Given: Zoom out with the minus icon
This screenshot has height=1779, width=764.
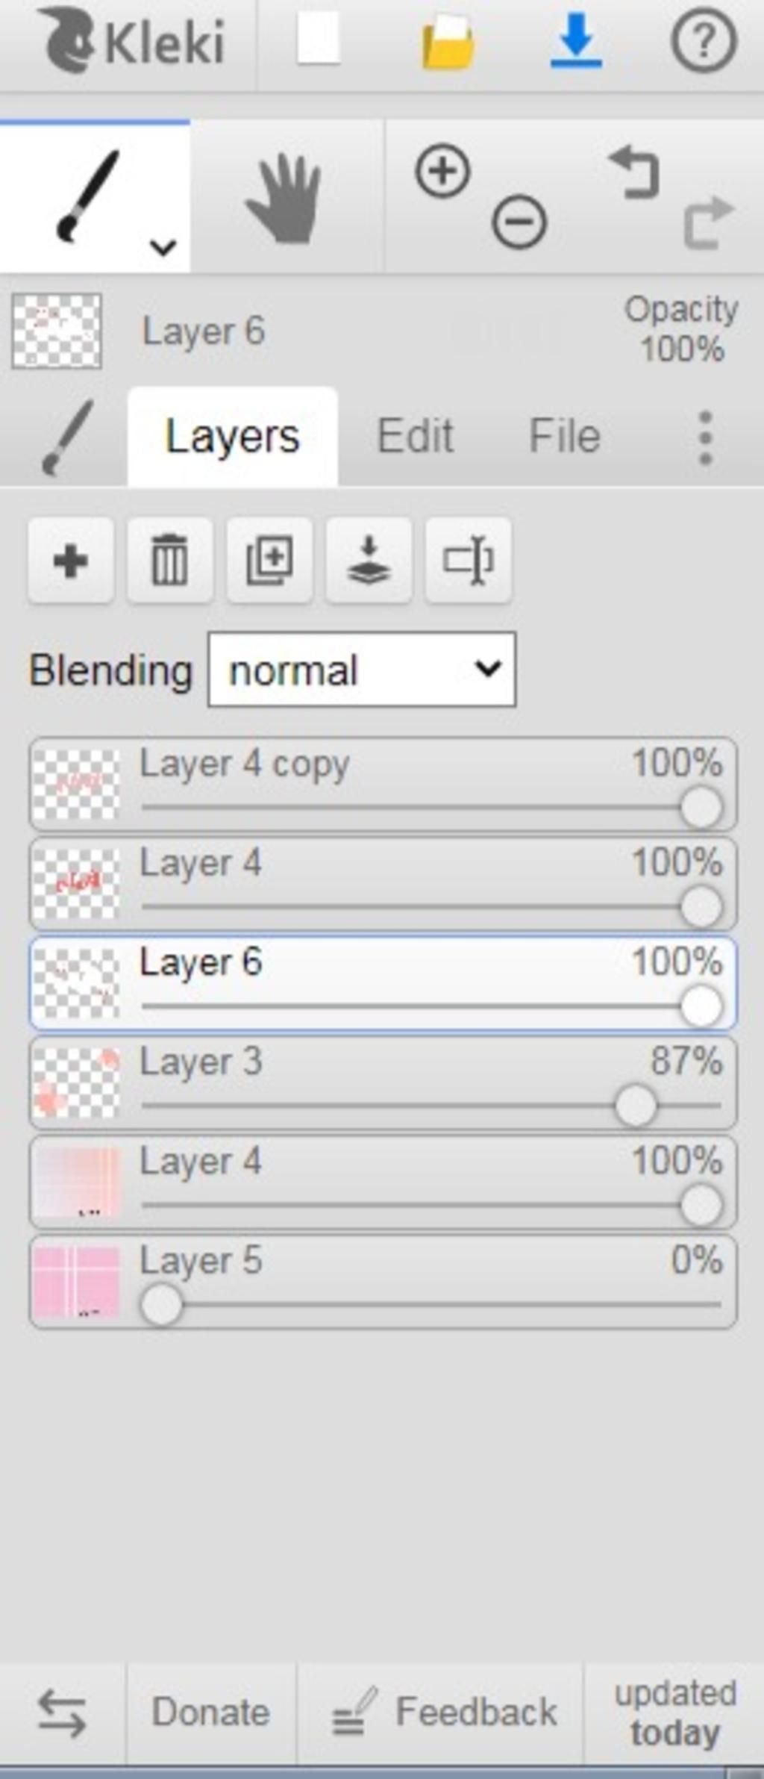Looking at the screenshot, I should (519, 222).
